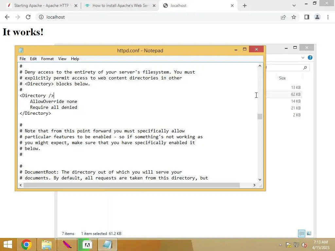
Task: Place cursor on 'Require all denied' line
Action: point(54,107)
